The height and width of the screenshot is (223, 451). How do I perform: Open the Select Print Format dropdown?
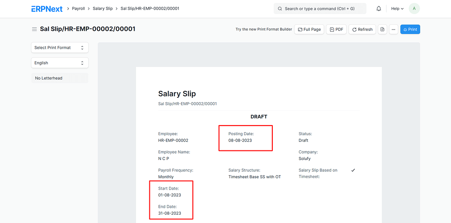pos(60,48)
